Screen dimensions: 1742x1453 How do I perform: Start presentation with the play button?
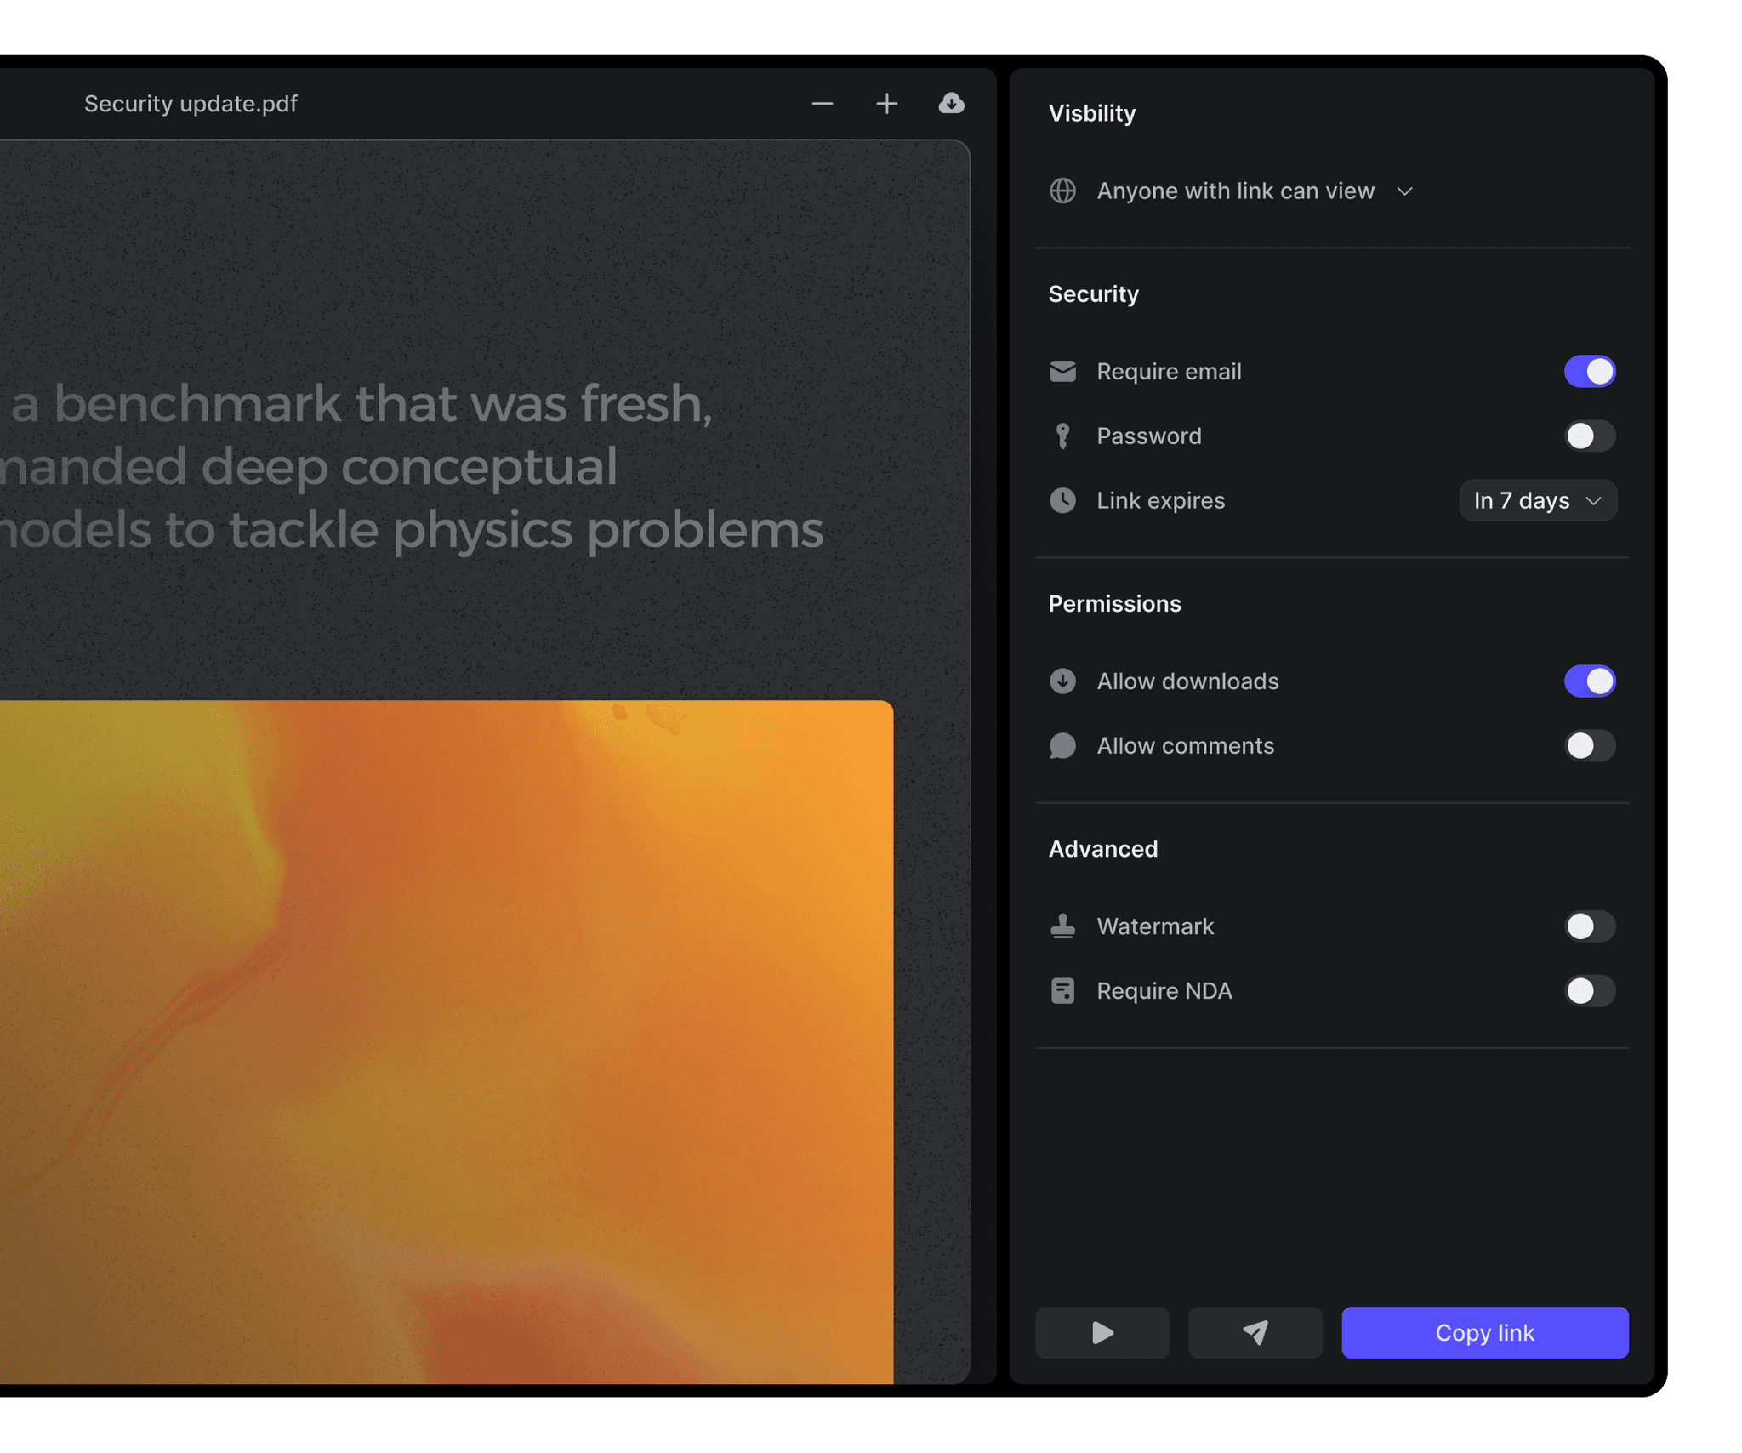click(x=1102, y=1332)
